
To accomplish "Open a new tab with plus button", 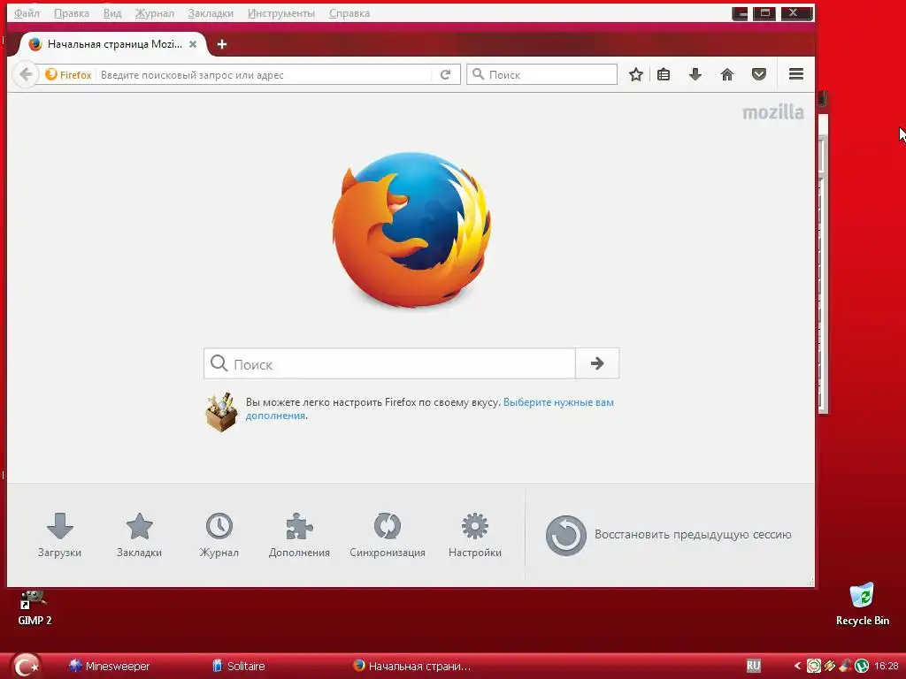I will (222, 44).
